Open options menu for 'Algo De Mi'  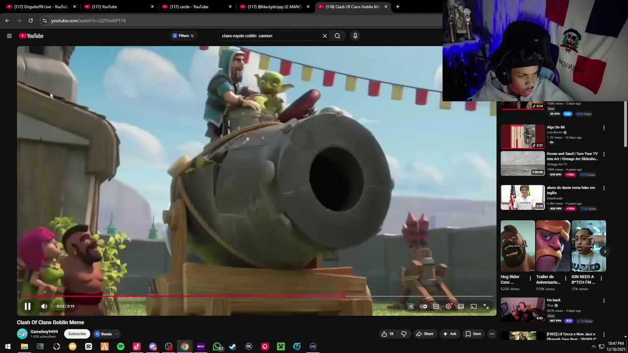click(604, 127)
